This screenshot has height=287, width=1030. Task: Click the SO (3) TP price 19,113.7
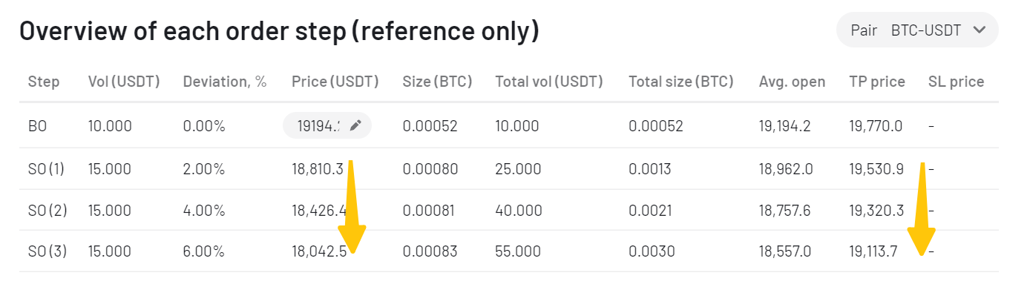(873, 251)
